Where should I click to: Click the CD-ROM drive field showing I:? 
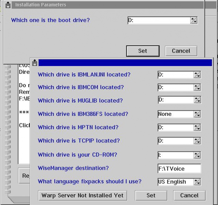(x=176, y=155)
